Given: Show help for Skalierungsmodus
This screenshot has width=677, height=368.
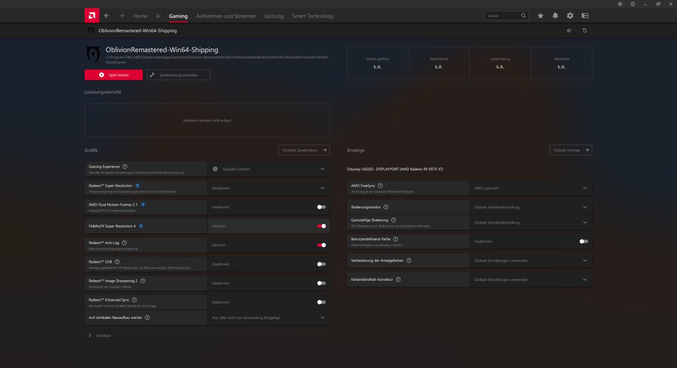Looking at the screenshot, I should 386,207.
